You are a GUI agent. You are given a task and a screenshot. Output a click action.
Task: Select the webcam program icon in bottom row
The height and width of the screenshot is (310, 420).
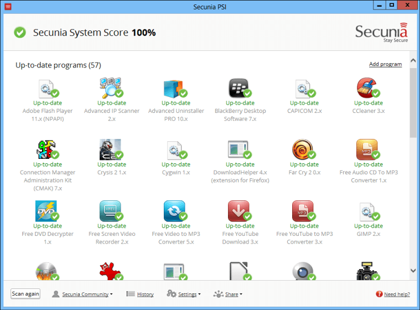[304, 271]
